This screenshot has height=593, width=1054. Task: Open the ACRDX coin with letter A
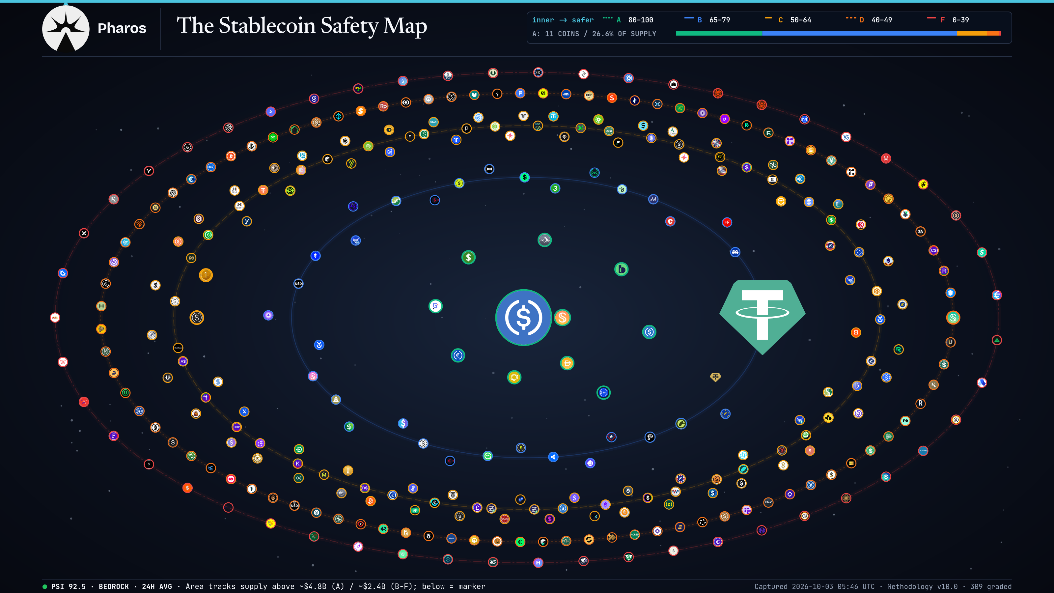tap(672, 131)
